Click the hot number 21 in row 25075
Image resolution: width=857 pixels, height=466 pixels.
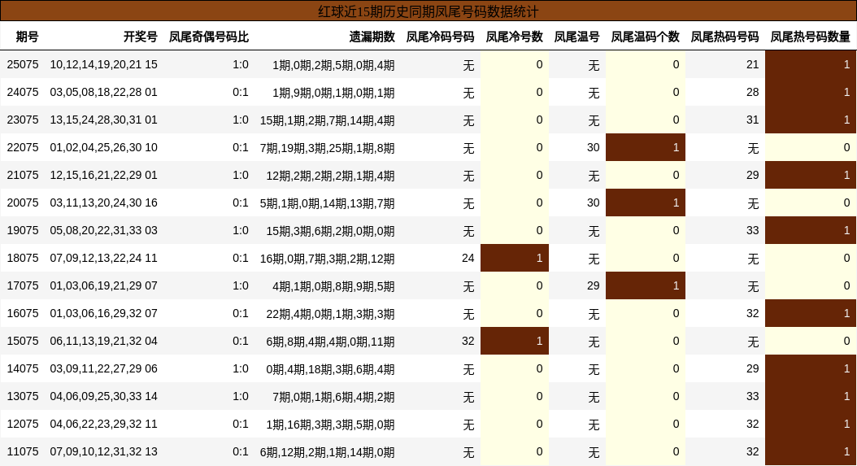[x=753, y=64]
